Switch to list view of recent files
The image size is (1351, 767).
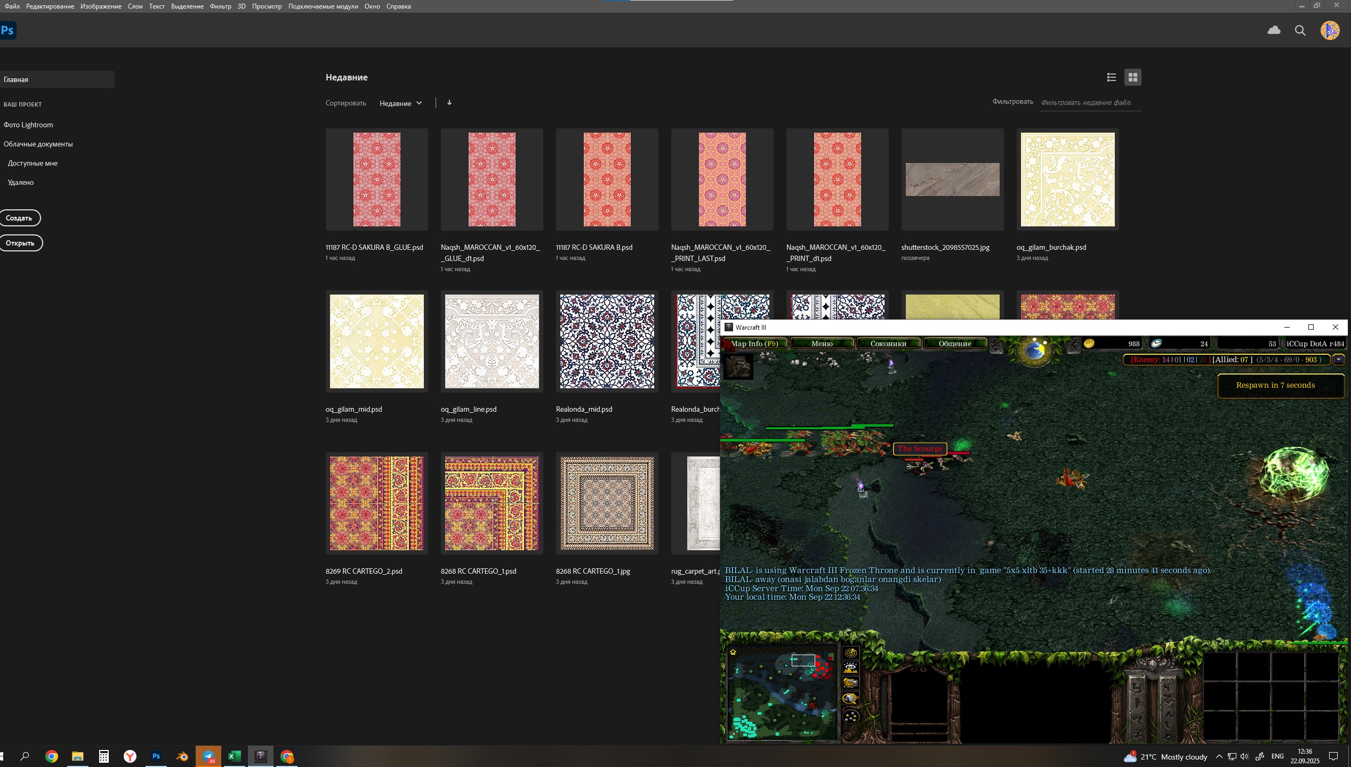(1111, 77)
